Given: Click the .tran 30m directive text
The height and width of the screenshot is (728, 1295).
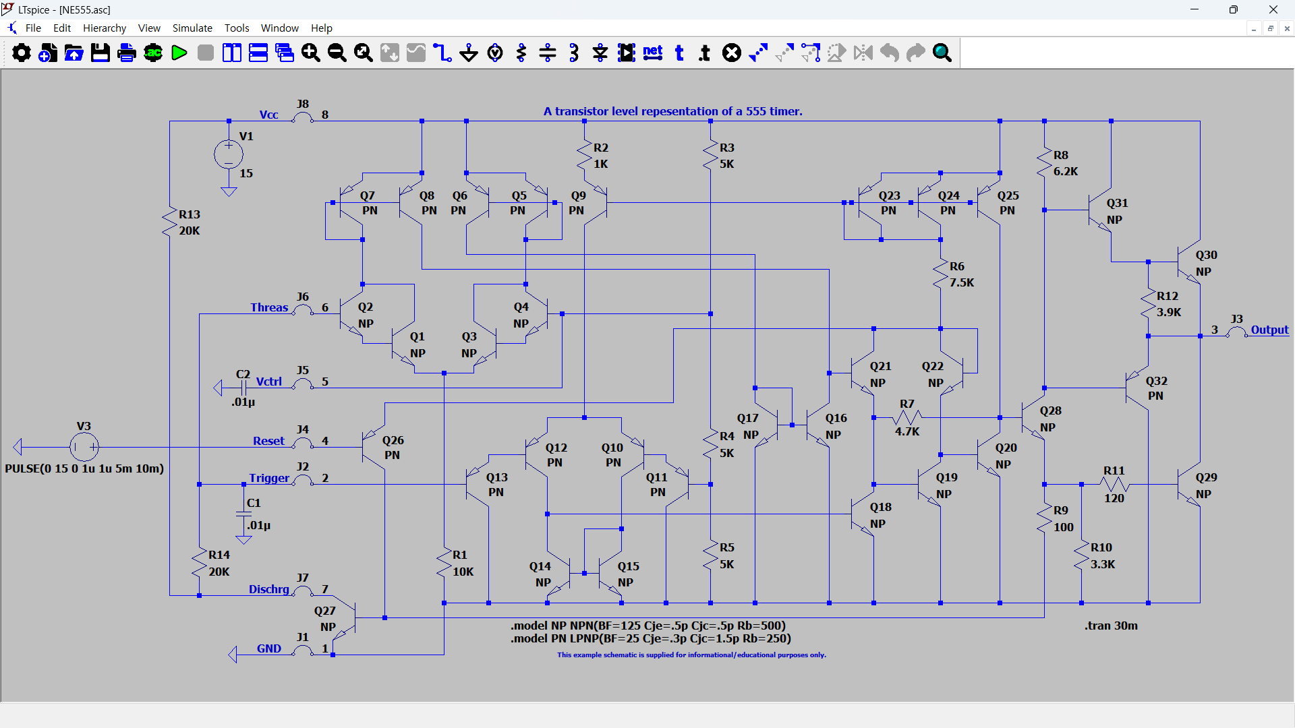Looking at the screenshot, I should [1111, 626].
